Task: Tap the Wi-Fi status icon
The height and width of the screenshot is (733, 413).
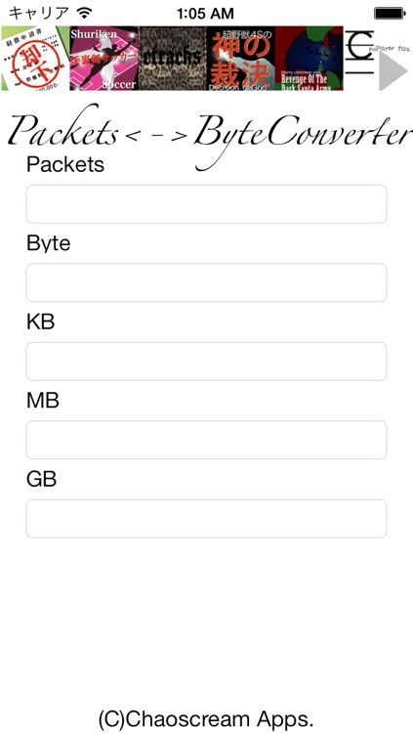Action: [x=85, y=13]
